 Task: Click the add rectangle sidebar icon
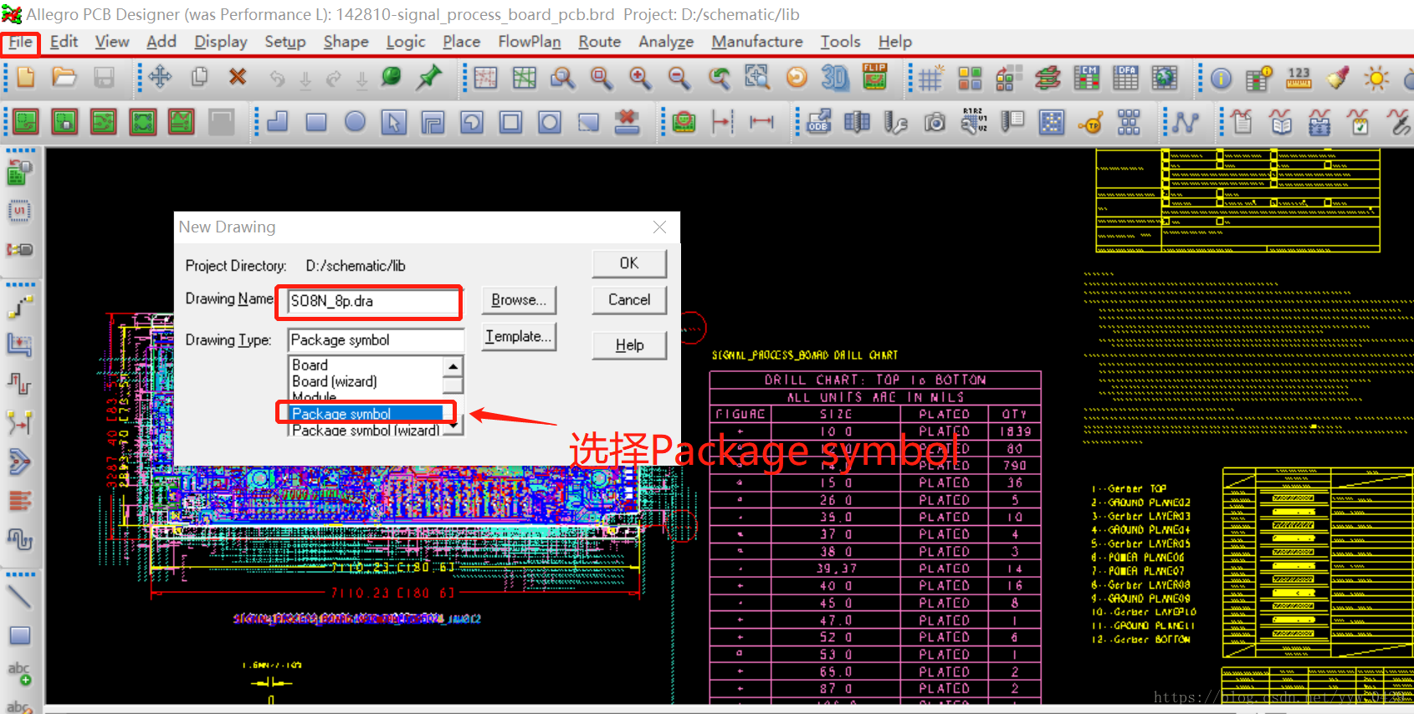point(19,635)
